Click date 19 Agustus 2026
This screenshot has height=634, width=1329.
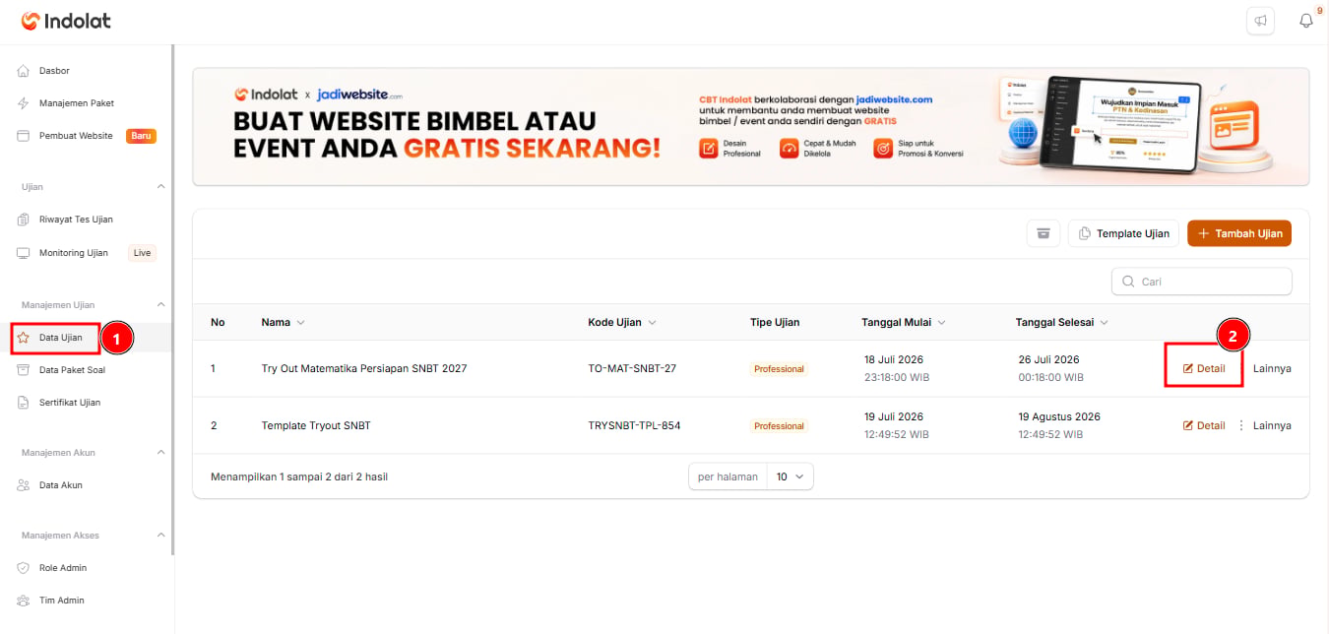(1059, 416)
